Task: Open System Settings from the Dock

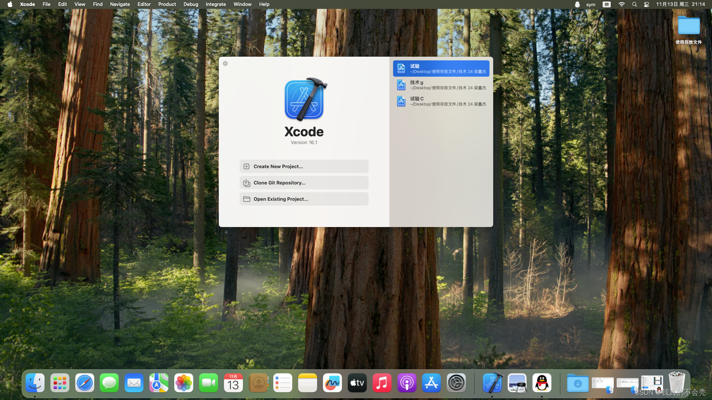Action: 456,383
